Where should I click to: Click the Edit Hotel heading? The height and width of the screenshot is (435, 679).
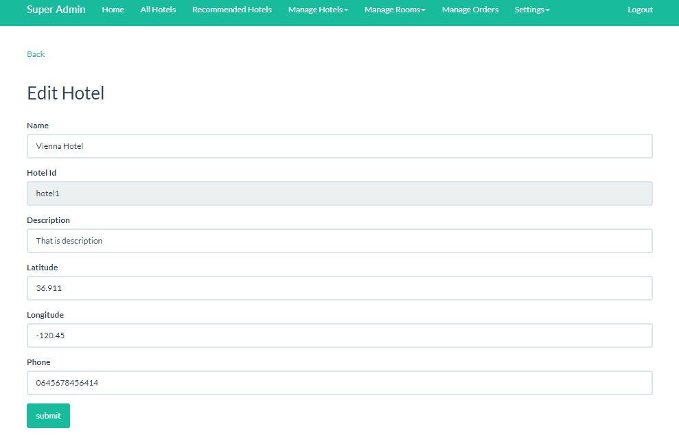click(66, 93)
